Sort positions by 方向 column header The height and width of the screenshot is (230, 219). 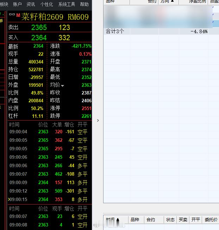168,1
